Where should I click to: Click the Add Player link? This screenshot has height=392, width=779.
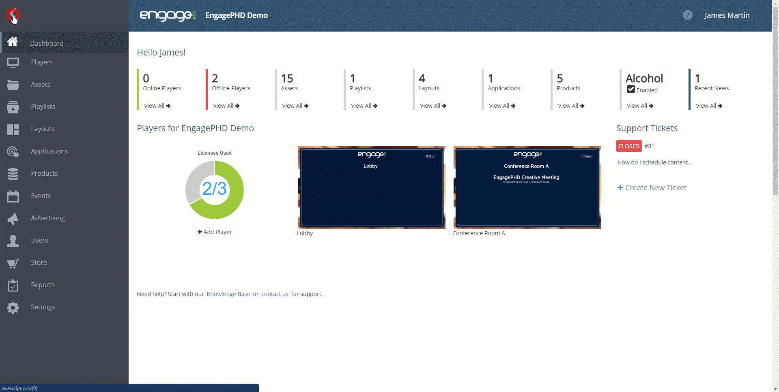coord(215,232)
